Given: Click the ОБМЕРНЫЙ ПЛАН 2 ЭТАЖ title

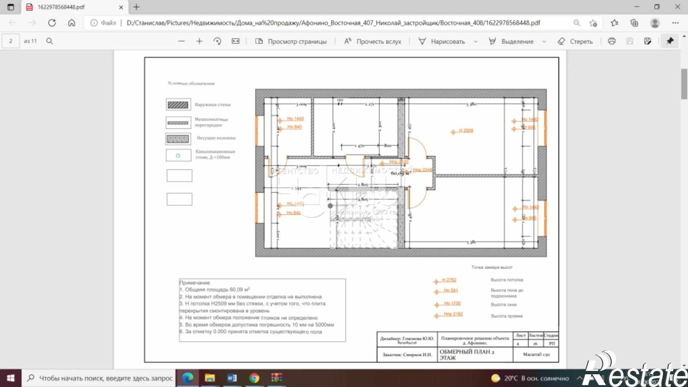Looking at the screenshot, I should pos(466,355).
